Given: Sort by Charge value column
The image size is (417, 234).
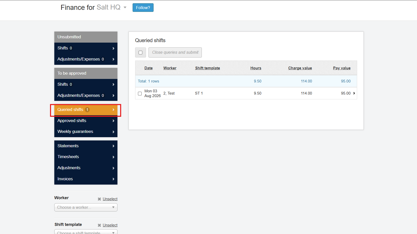Looking at the screenshot, I should click(x=300, y=68).
